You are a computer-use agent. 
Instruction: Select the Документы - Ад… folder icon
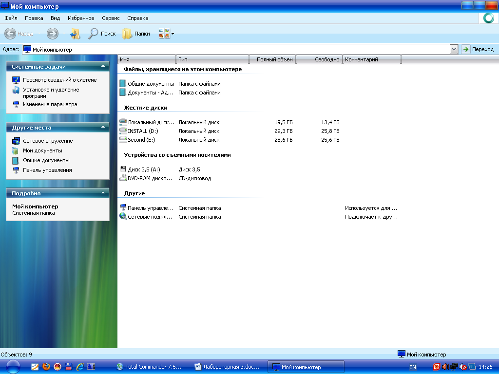pyautogui.click(x=122, y=92)
